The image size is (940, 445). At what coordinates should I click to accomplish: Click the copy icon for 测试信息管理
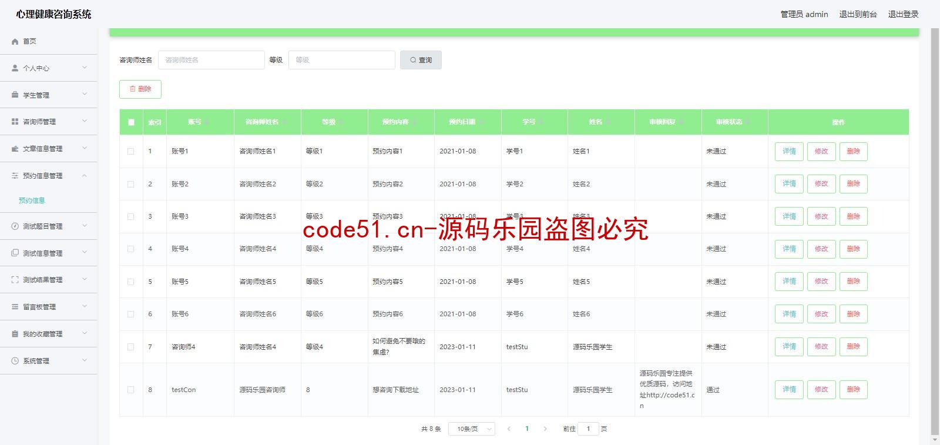click(x=15, y=253)
